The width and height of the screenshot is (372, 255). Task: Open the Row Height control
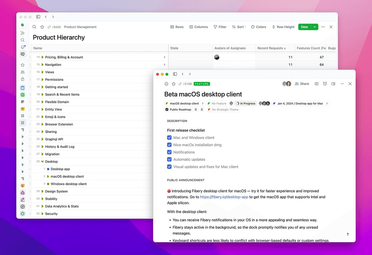(x=283, y=27)
